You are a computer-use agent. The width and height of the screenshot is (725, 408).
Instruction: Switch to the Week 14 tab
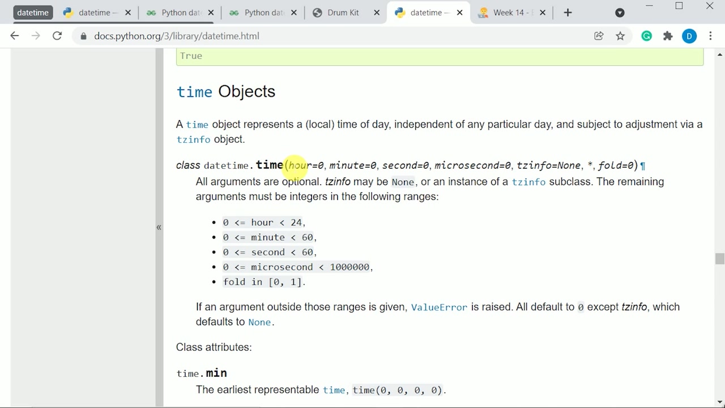[x=510, y=12]
